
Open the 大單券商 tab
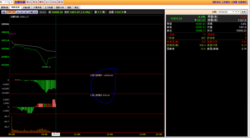(x=37, y=8)
